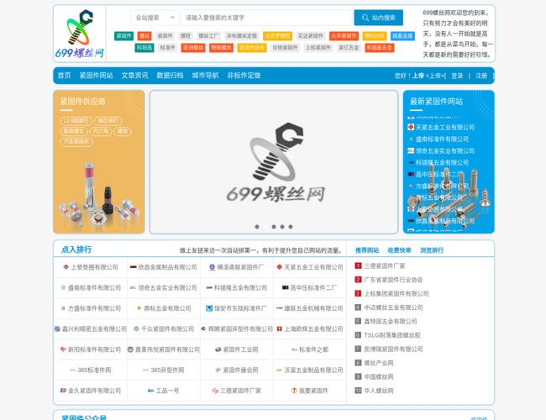The height and width of the screenshot is (420, 546).
Task: Open 城市导航 in the navigation bar
Action: 206,76
